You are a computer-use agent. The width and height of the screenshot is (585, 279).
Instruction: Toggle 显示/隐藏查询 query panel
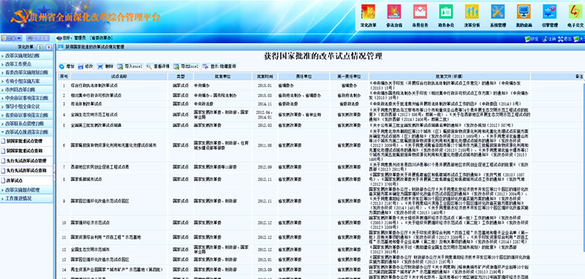[x=219, y=66]
